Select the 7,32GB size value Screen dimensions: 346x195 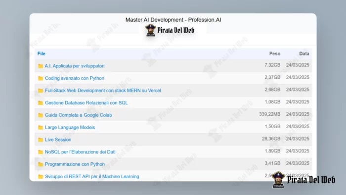272,65
